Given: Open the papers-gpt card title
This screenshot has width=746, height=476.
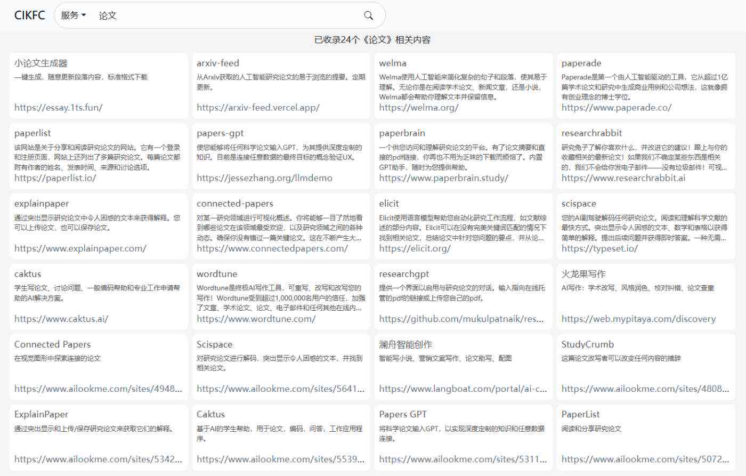Looking at the screenshot, I should (220, 133).
